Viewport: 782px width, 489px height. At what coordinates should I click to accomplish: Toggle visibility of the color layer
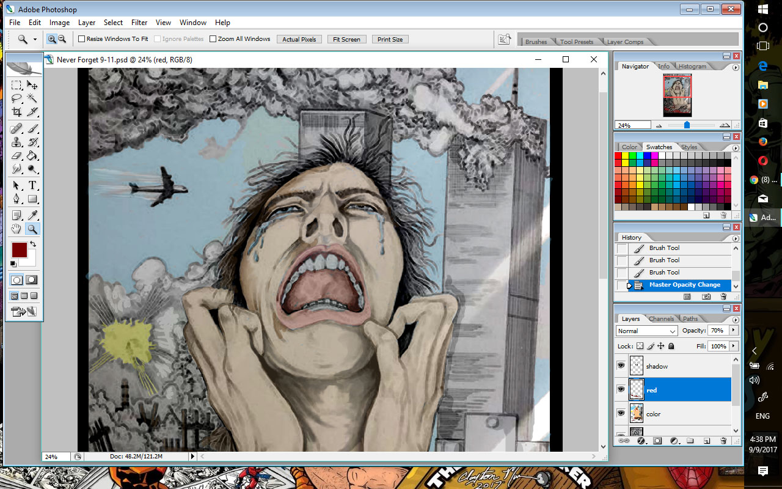pos(621,414)
